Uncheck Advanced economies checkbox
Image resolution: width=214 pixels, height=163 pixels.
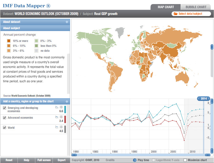[4, 118]
